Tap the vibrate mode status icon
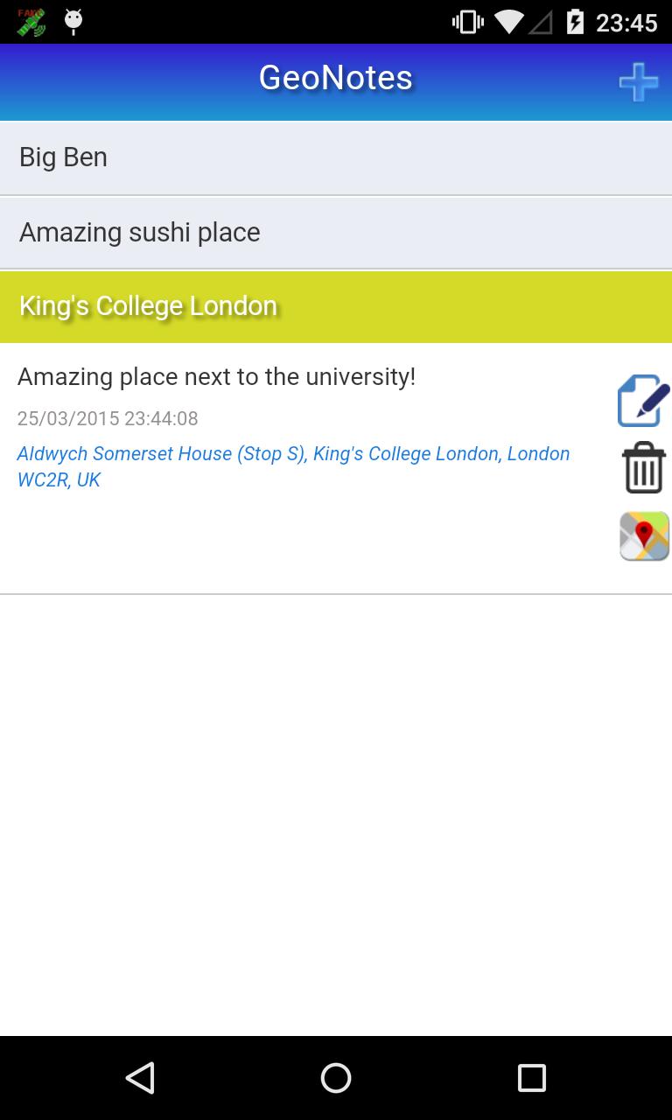This screenshot has width=672, height=1120. pos(467,22)
